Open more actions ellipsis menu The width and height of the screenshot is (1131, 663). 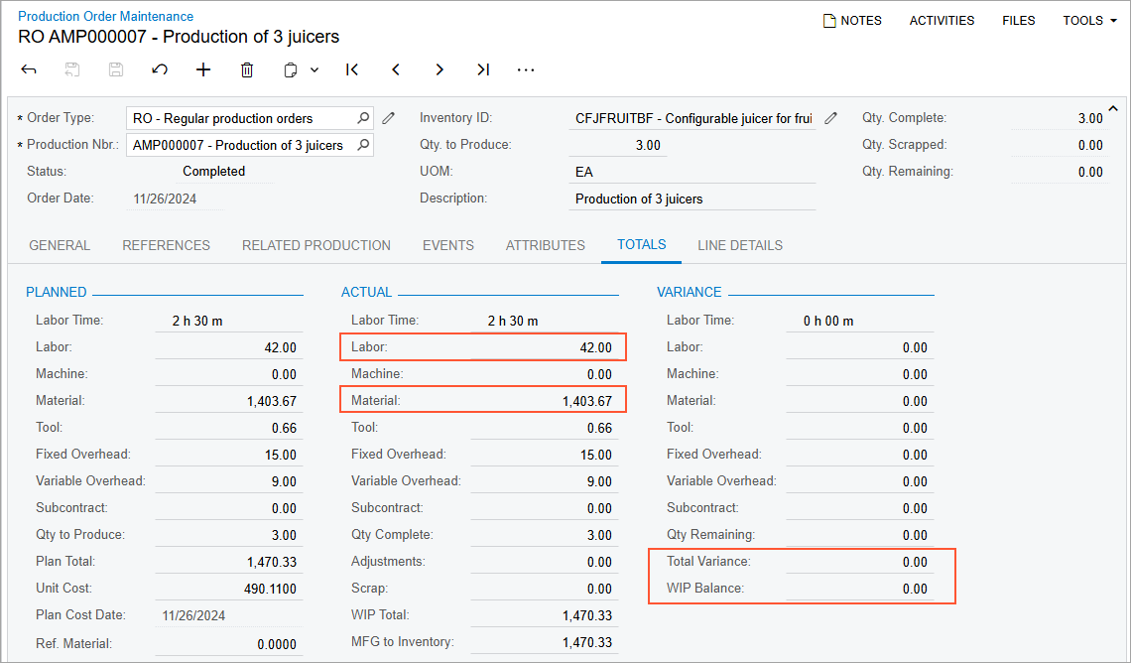pos(526,69)
